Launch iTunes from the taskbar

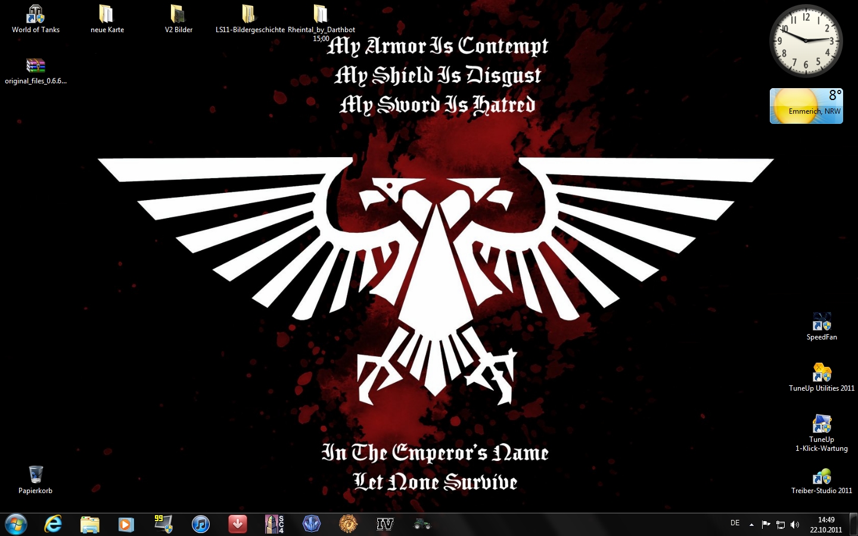(201, 524)
